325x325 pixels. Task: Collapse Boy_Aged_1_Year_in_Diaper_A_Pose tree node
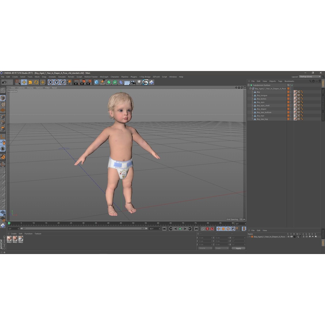pyautogui.click(x=250, y=88)
